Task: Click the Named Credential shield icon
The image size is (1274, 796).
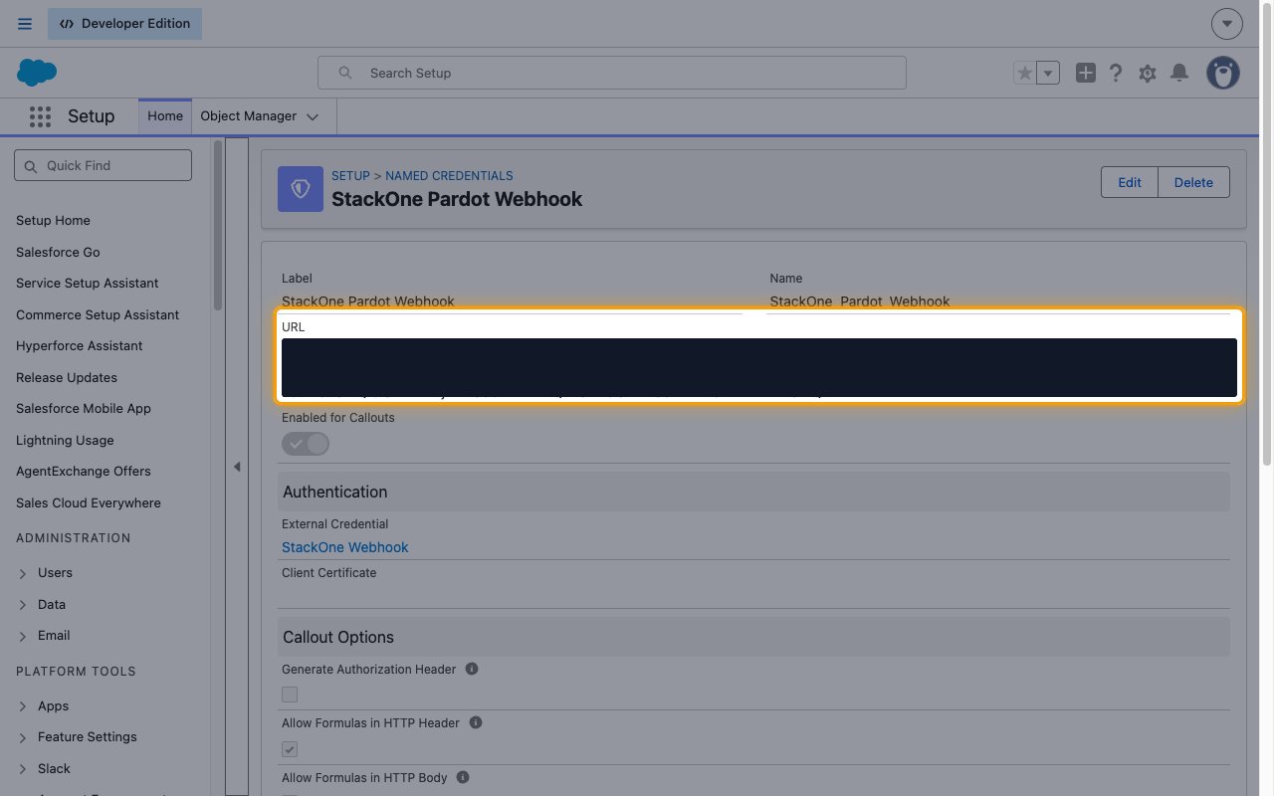Action: tap(301, 189)
